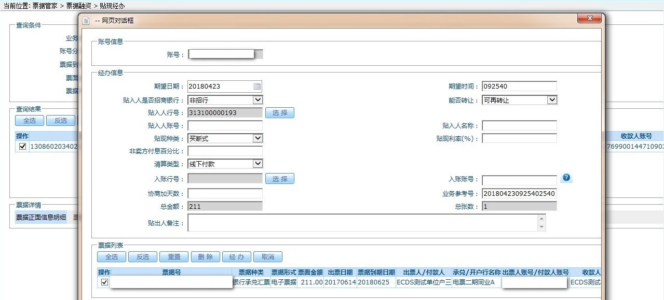Uncheck the bill row checkbox in 票据列表
664x300 pixels.
pyautogui.click(x=104, y=282)
